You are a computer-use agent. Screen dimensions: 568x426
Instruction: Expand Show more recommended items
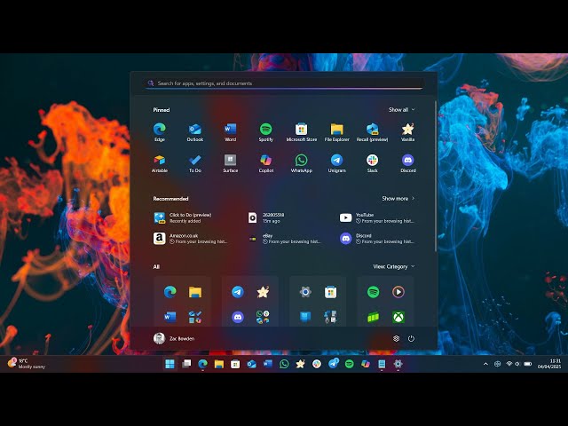click(398, 199)
